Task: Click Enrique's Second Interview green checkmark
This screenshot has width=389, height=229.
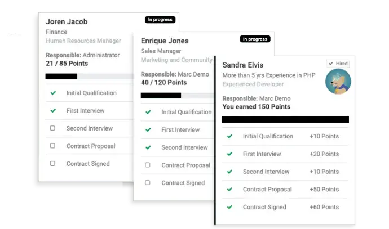Action: click(148, 147)
